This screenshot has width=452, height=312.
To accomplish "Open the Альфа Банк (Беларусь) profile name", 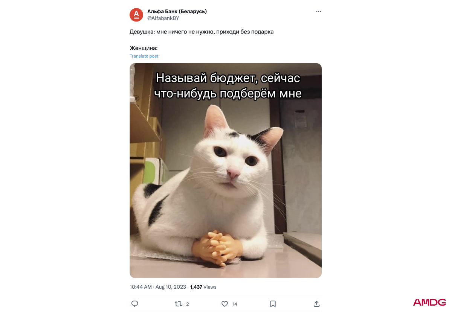I will pos(177,11).
